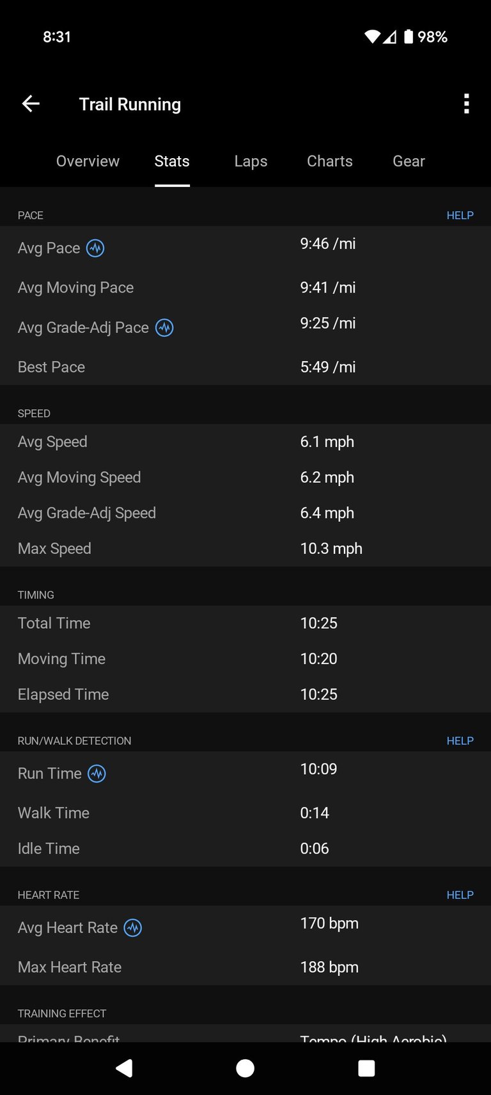Show the Gear tab
The width and height of the screenshot is (491, 1095).
click(x=409, y=161)
